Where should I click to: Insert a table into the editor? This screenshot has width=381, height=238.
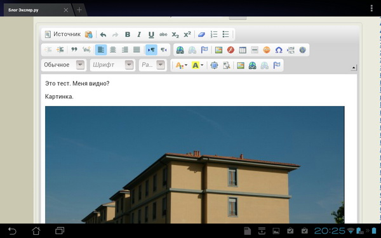(x=243, y=50)
